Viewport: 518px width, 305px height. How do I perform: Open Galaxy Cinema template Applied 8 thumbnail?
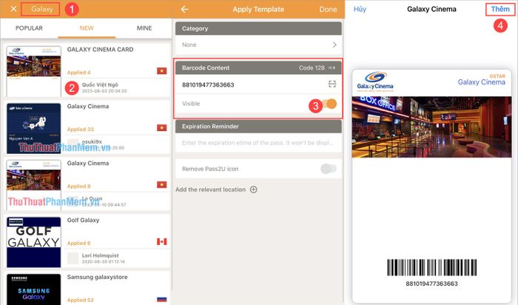pos(34,185)
